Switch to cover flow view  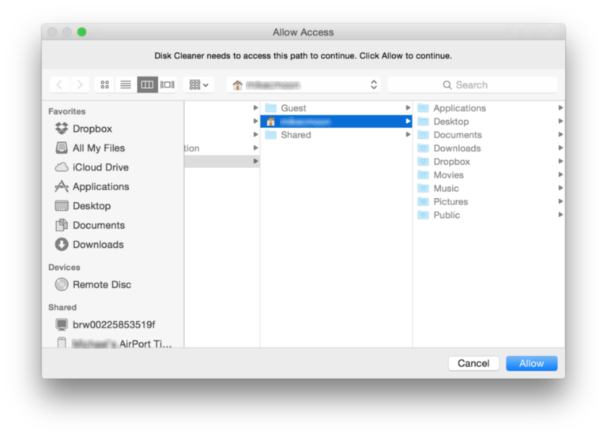168,84
